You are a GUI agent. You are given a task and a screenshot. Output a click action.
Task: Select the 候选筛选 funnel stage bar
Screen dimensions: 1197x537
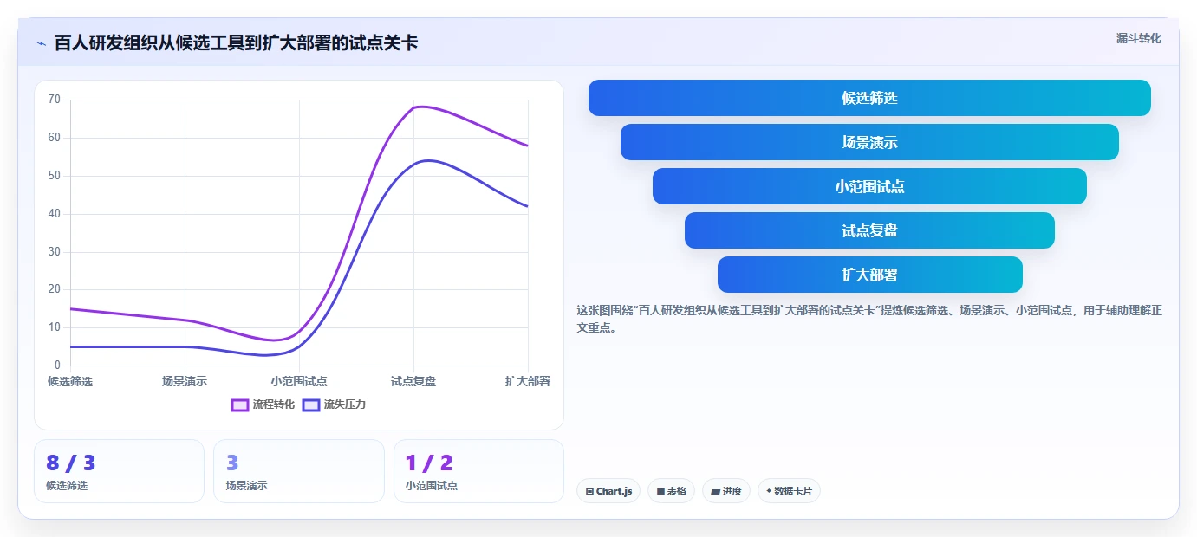[869, 98]
